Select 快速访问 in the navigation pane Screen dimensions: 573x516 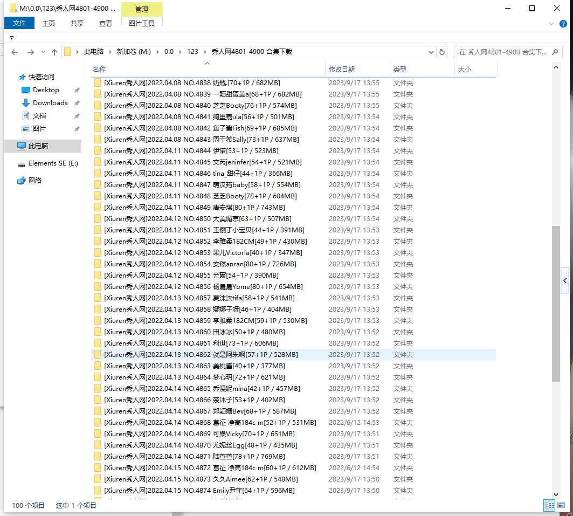coord(42,77)
